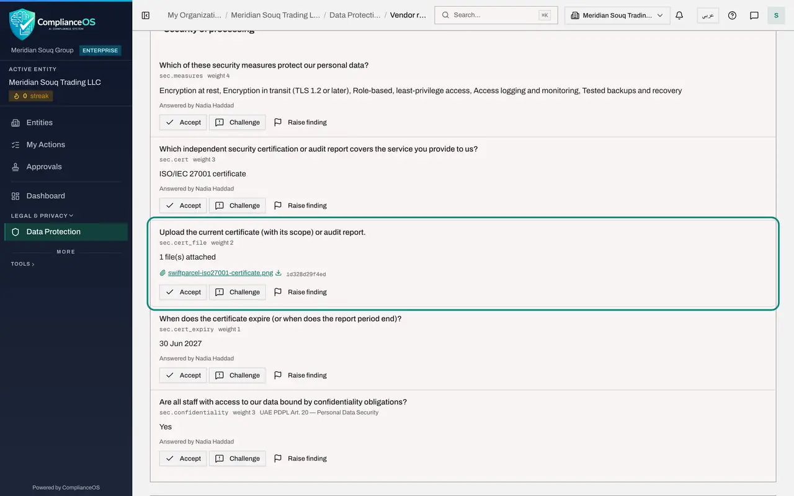Open My Actions in the sidebar
The width and height of the screenshot is (794, 496).
point(66,144)
